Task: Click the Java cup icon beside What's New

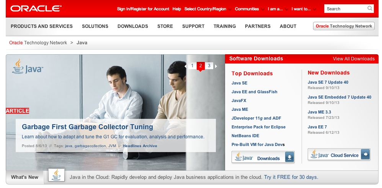Action: pos(56,175)
